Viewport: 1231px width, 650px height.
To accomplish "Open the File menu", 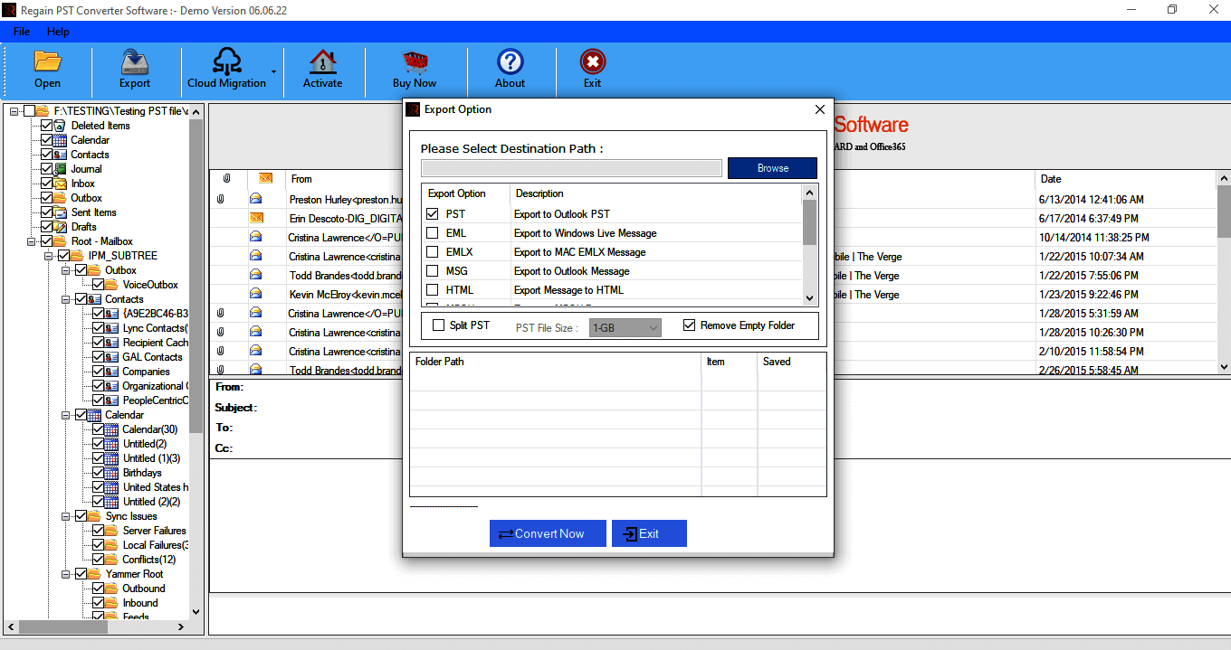I will point(22,32).
